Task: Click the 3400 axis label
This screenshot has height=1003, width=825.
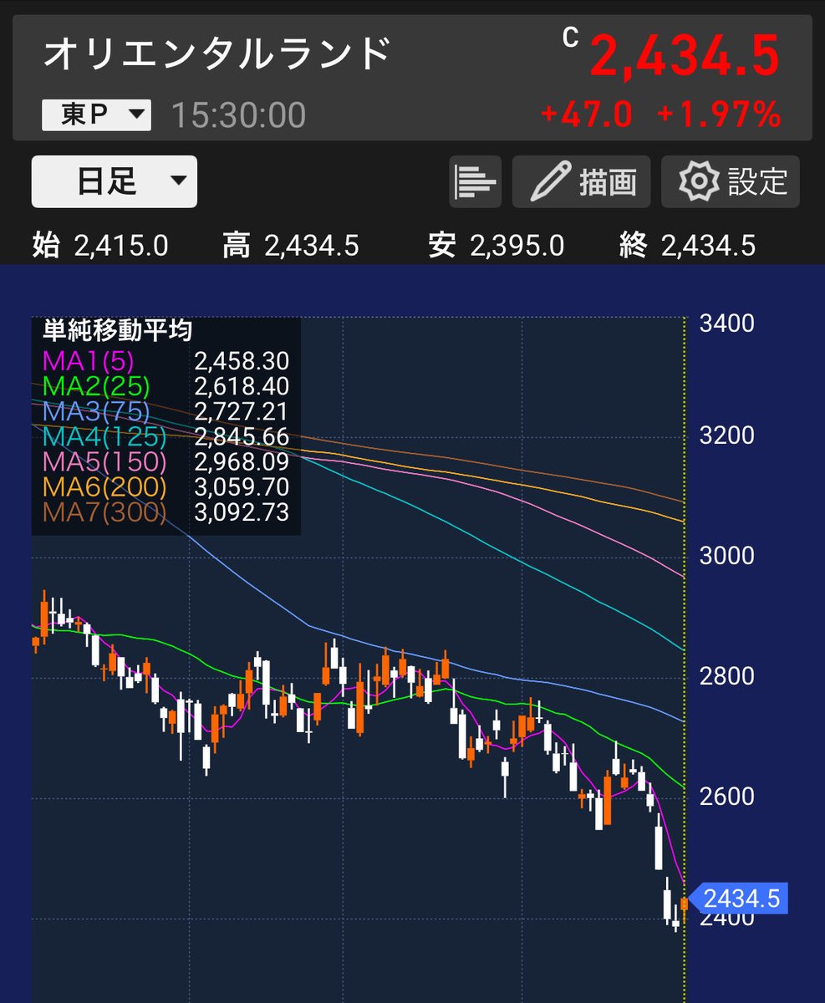Action: [726, 323]
